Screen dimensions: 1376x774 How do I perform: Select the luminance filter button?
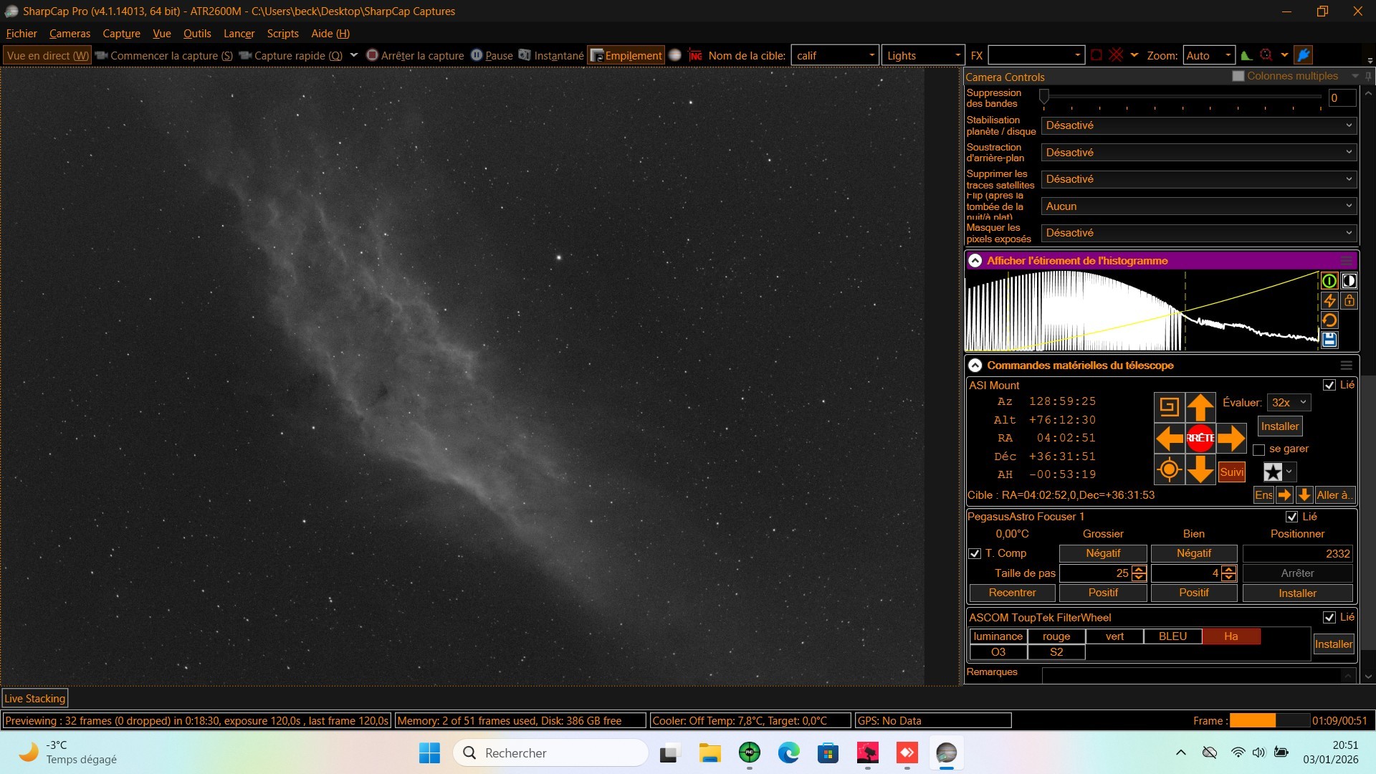click(x=998, y=636)
